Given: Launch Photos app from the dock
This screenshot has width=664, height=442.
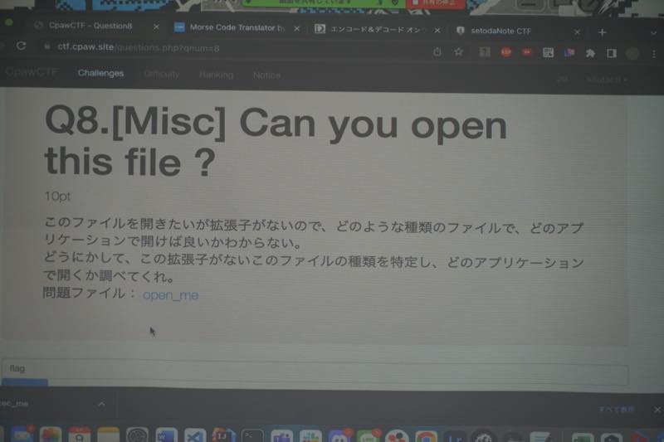Looking at the screenshot, I should (51, 436).
